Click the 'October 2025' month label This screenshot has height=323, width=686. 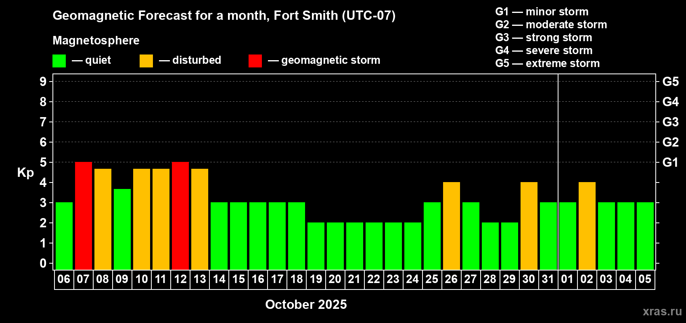tap(306, 304)
